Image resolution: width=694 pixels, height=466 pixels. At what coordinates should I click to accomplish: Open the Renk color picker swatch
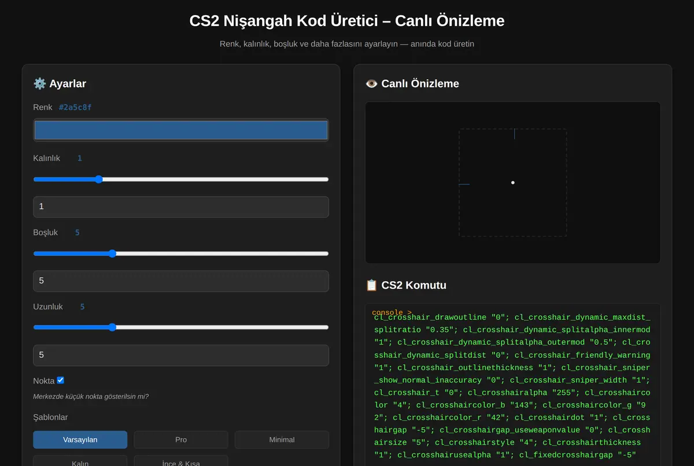click(181, 130)
